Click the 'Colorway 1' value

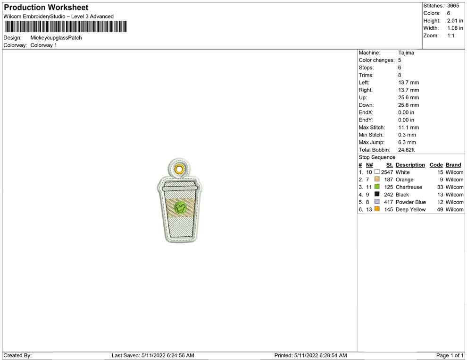pos(43,45)
